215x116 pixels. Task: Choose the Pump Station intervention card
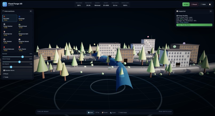point(10,26)
